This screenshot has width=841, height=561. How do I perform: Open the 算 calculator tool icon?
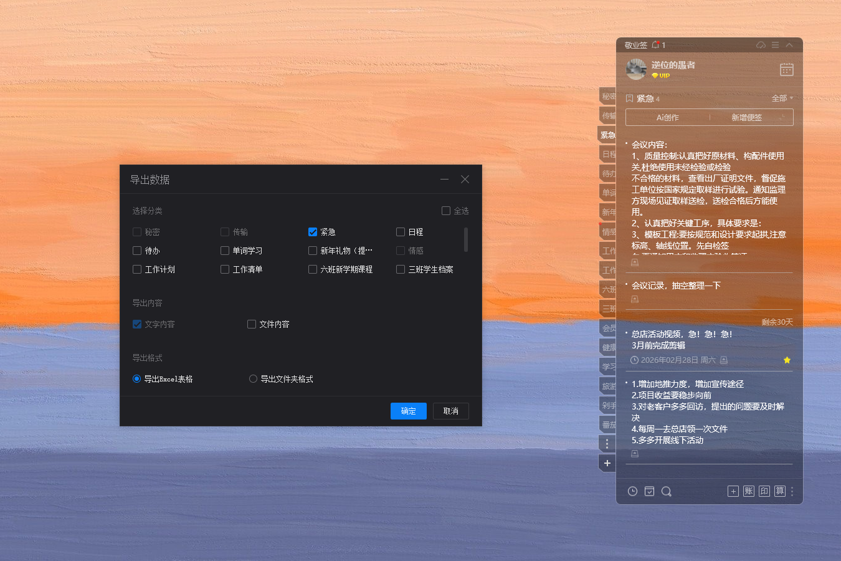pyautogui.click(x=780, y=491)
